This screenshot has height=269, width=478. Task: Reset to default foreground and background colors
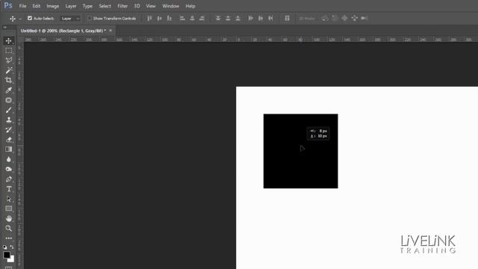[5, 247]
